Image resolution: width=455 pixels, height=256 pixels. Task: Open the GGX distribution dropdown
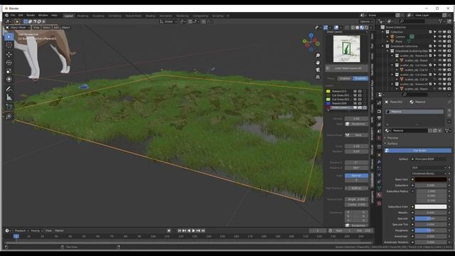(x=429, y=168)
